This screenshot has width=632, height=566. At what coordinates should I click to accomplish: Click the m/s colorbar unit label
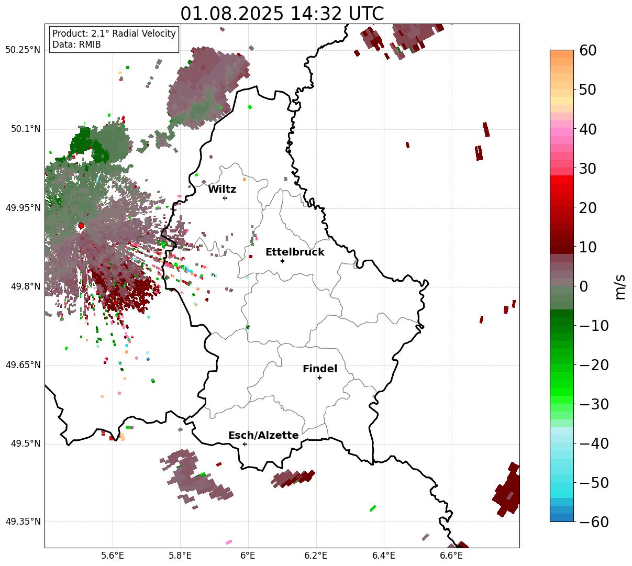(x=620, y=286)
